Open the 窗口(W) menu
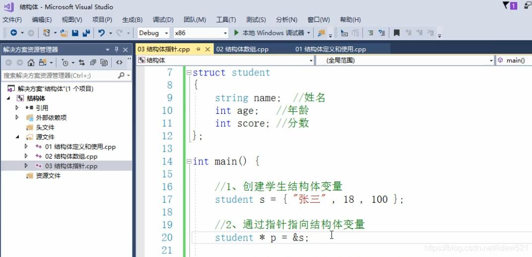 (319, 20)
